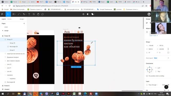Click the Create component icon
Viewport: 171px width, 96px height.
click(x=83, y=14)
